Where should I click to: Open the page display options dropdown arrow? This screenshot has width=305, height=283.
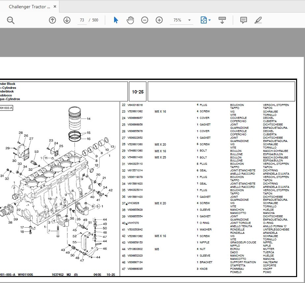coord(190,20)
